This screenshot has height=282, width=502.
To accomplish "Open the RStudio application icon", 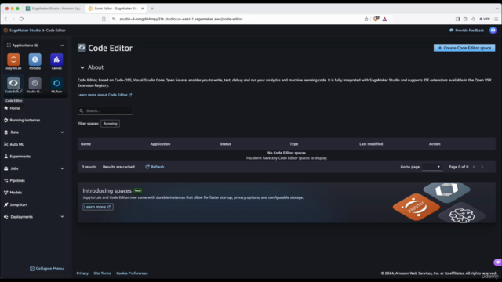I will (x=35, y=60).
